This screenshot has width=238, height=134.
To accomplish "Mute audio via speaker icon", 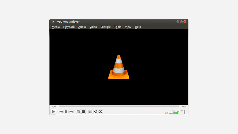I will pos(167,113).
